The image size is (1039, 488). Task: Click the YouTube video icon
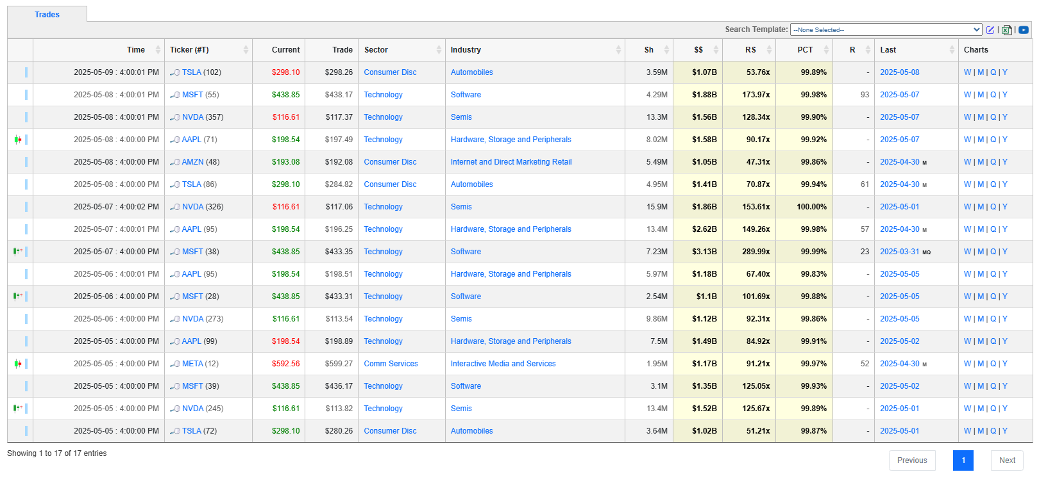click(x=1024, y=30)
